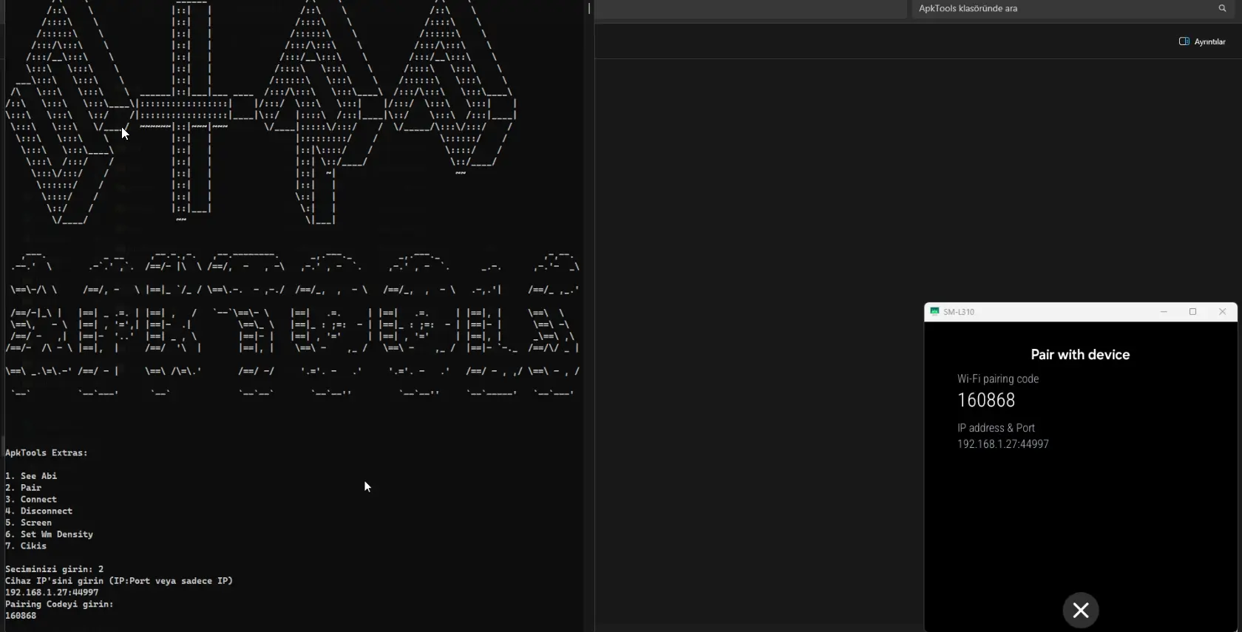Click the 'IP address & Port' label
1242x632 pixels.
[x=996, y=428]
